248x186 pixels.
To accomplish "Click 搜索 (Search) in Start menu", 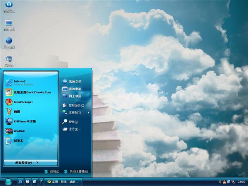I will (73, 122).
